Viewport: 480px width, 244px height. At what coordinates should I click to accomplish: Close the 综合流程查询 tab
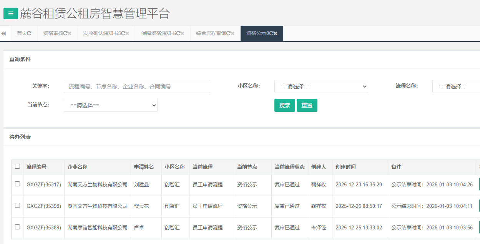click(233, 33)
